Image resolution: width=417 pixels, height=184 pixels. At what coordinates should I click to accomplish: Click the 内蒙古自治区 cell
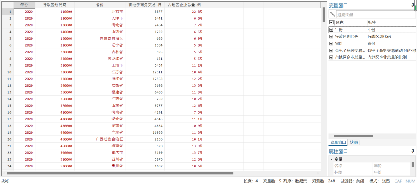100,38
